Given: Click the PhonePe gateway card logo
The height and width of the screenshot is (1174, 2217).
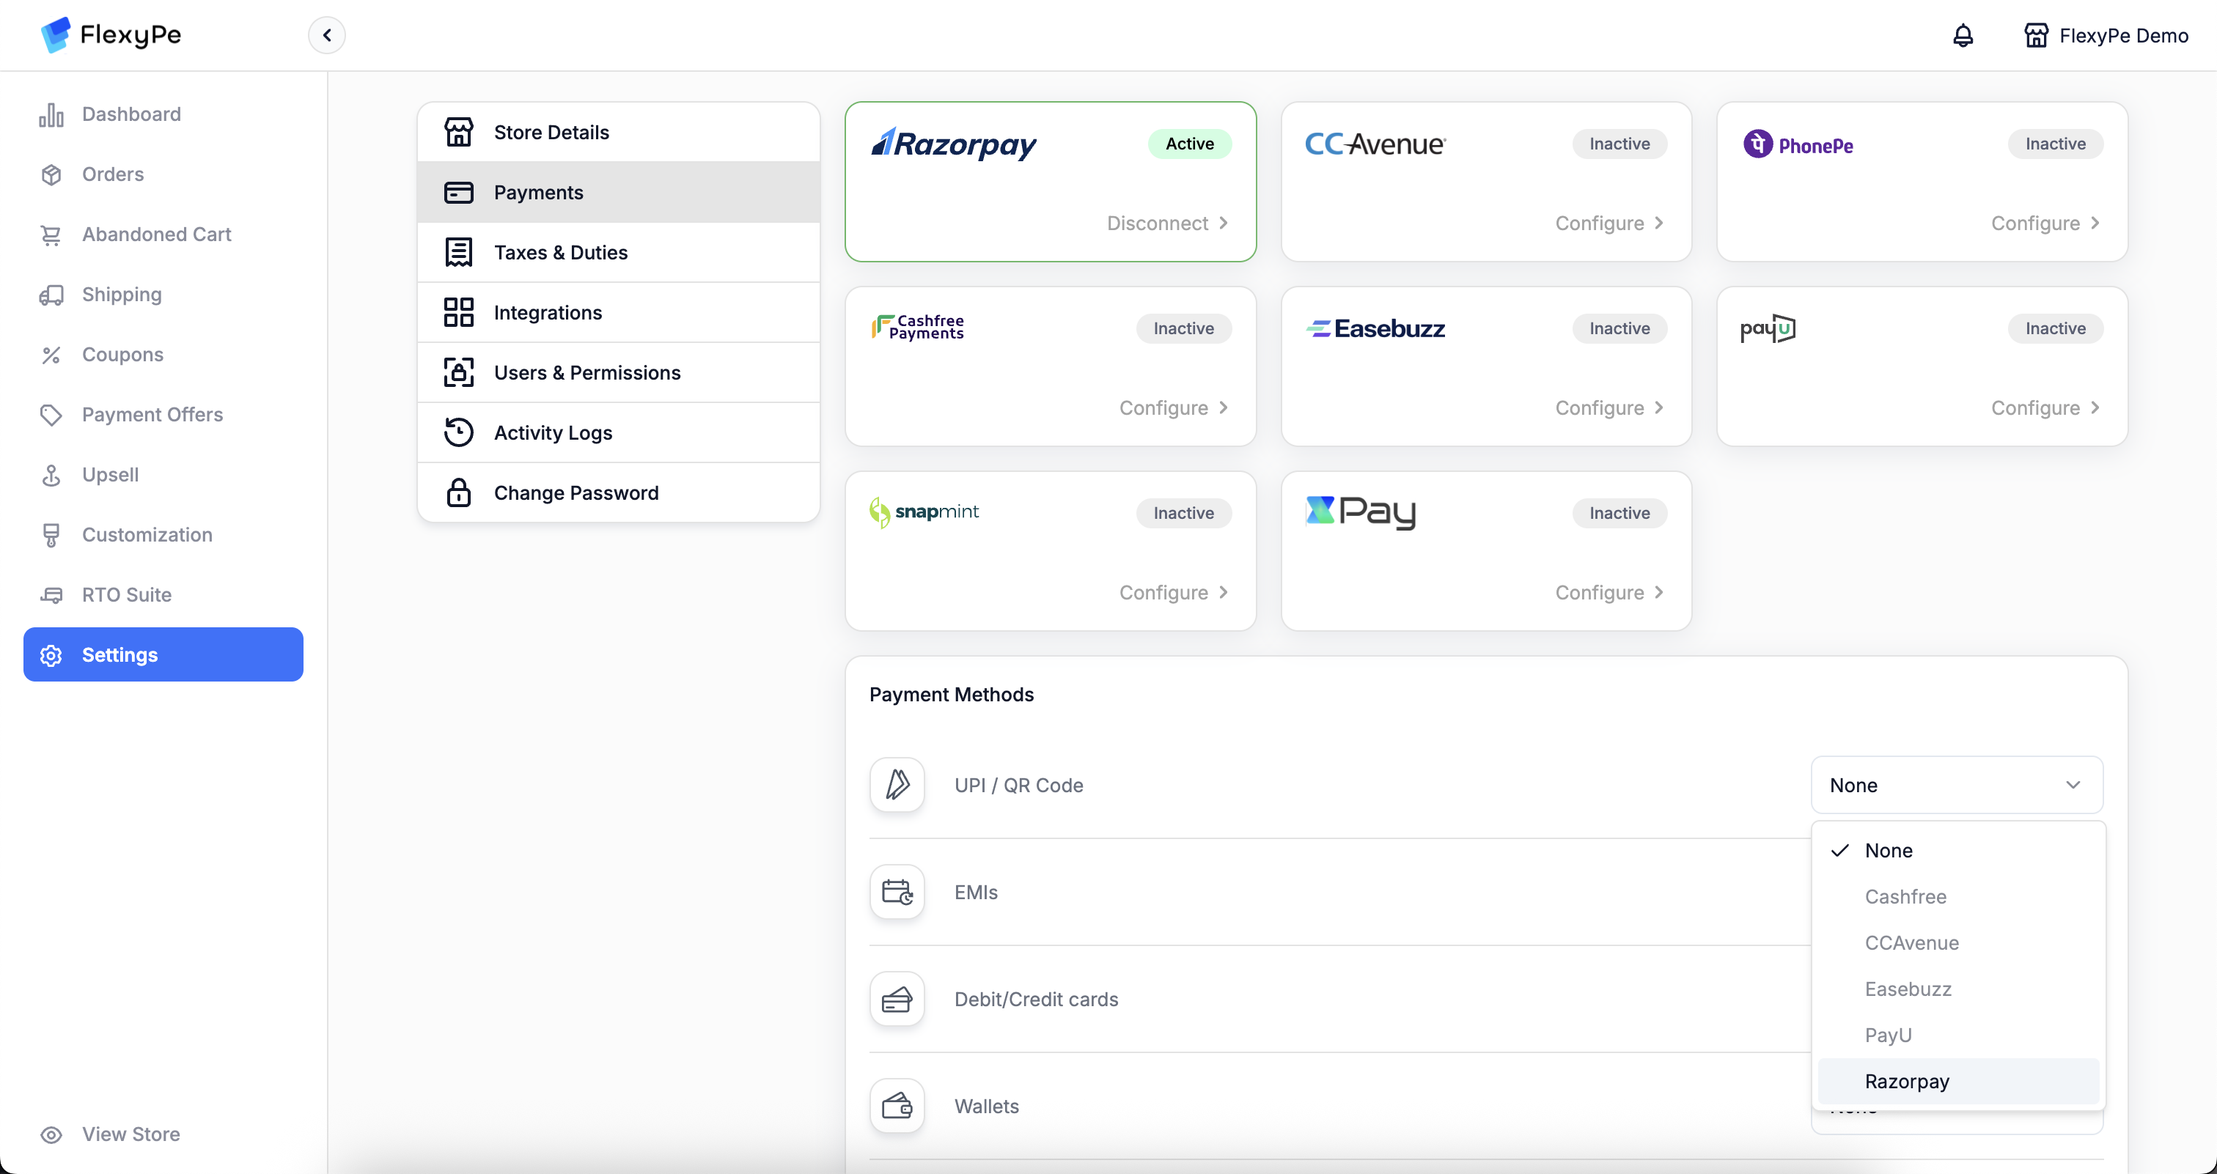Looking at the screenshot, I should point(1798,144).
